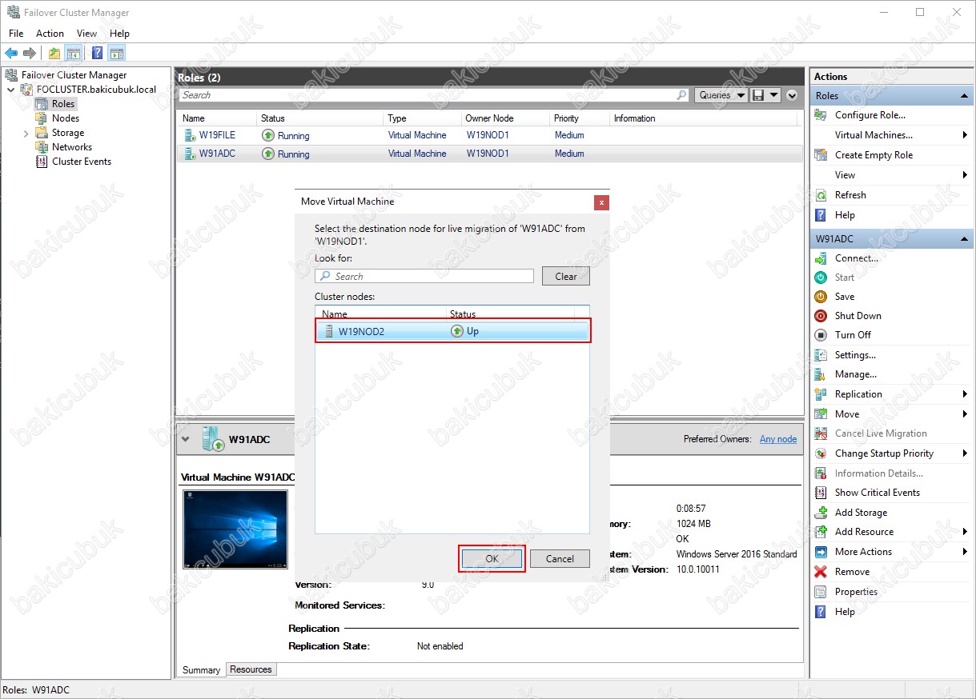Click the dialog Look for search field

pyautogui.click(x=424, y=276)
